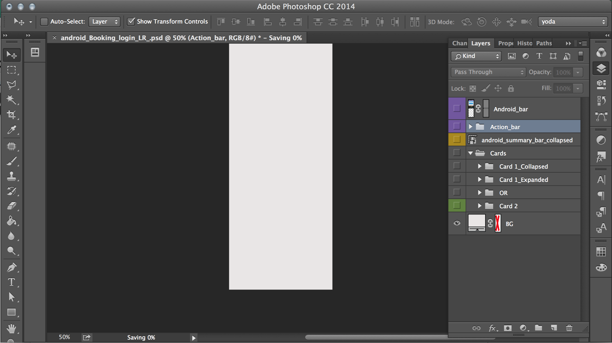Filter layers by type layers
Image resolution: width=612 pixels, height=343 pixels.
tap(539, 56)
